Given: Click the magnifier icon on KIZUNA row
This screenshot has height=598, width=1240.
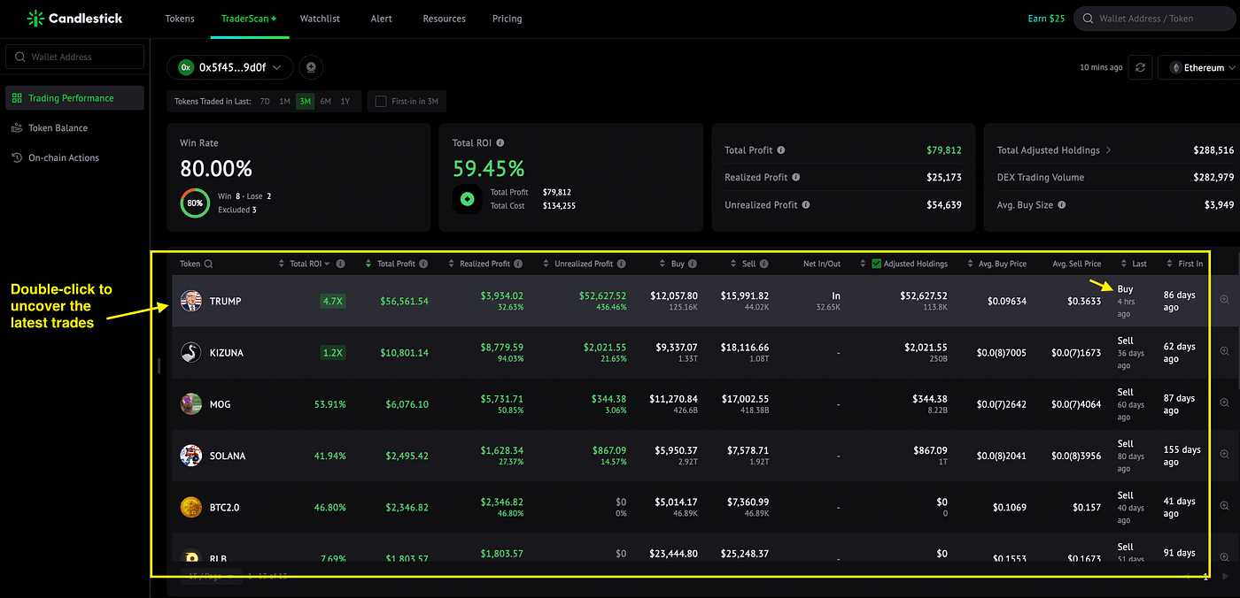Looking at the screenshot, I should click(1224, 351).
